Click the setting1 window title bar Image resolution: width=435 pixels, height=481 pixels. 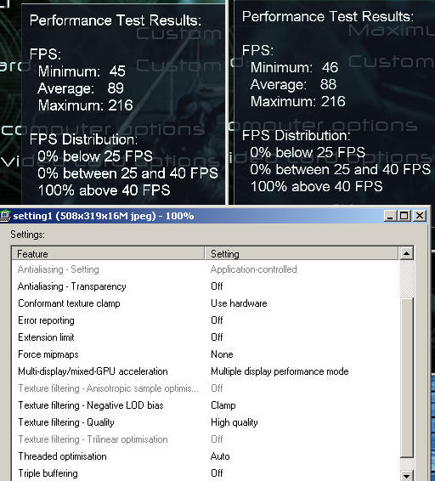(196, 216)
